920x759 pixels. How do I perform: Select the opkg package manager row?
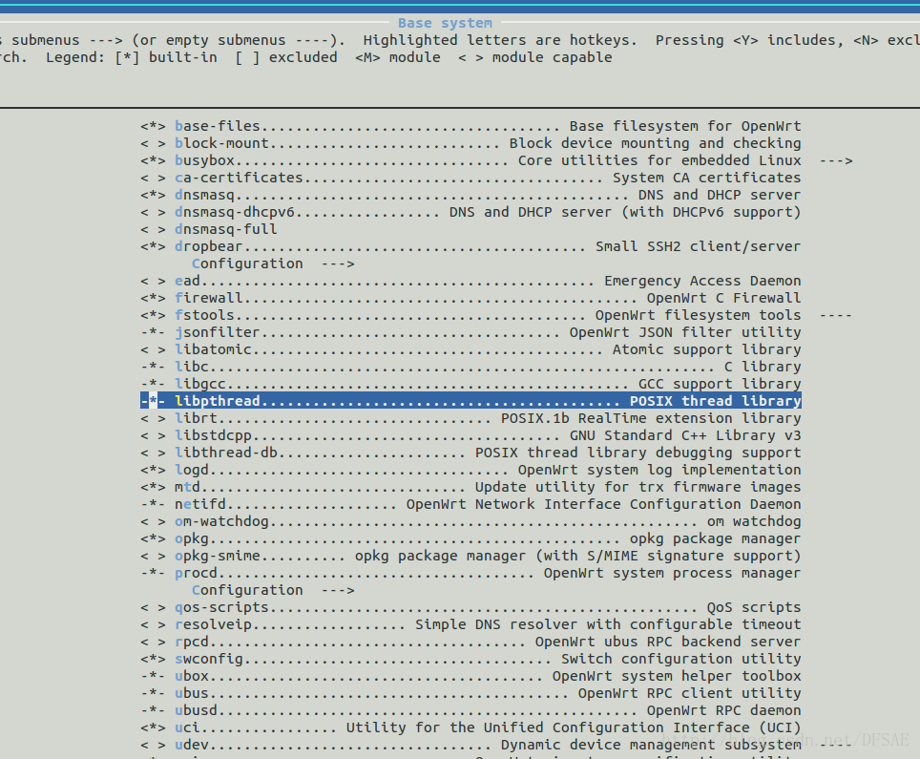pos(470,538)
